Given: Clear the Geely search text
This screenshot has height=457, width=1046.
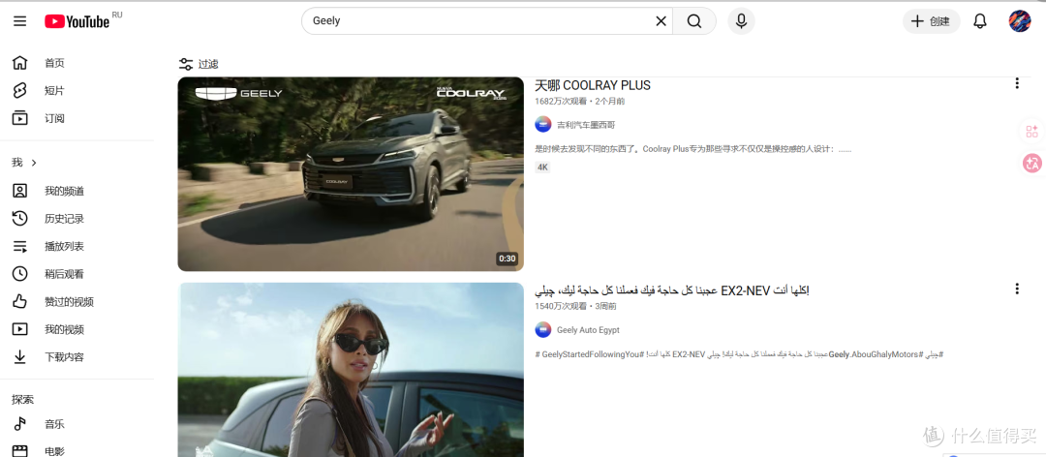Looking at the screenshot, I should tap(661, 21).
